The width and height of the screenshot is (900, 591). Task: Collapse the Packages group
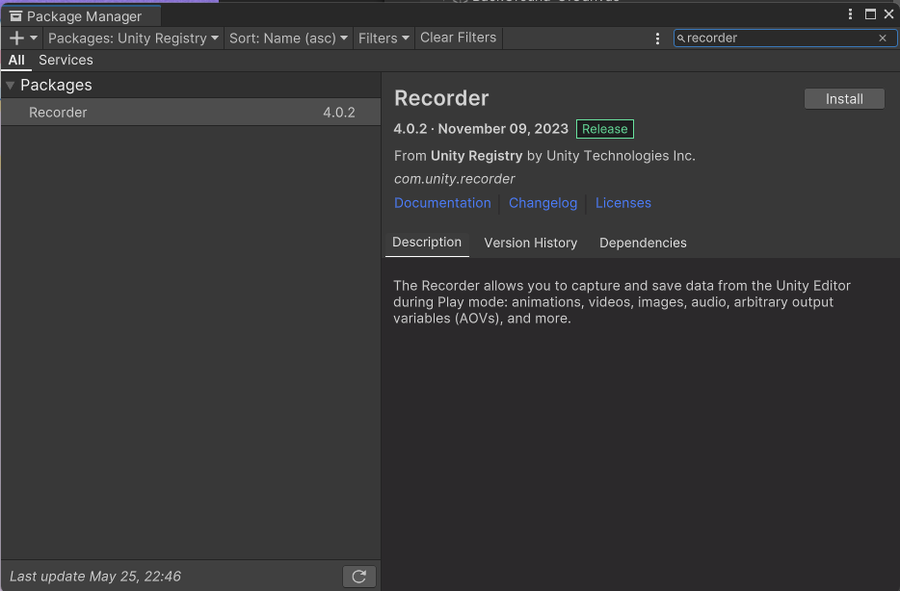(10, 86)
